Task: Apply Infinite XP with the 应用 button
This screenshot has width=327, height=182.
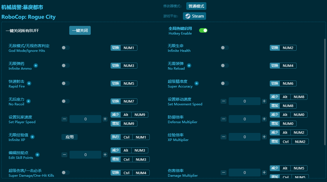Action: pyautogui.click(x=70, y=137)
